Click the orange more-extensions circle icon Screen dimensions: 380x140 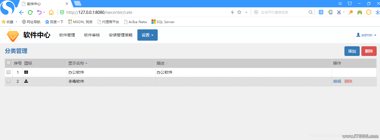(369, 12)
